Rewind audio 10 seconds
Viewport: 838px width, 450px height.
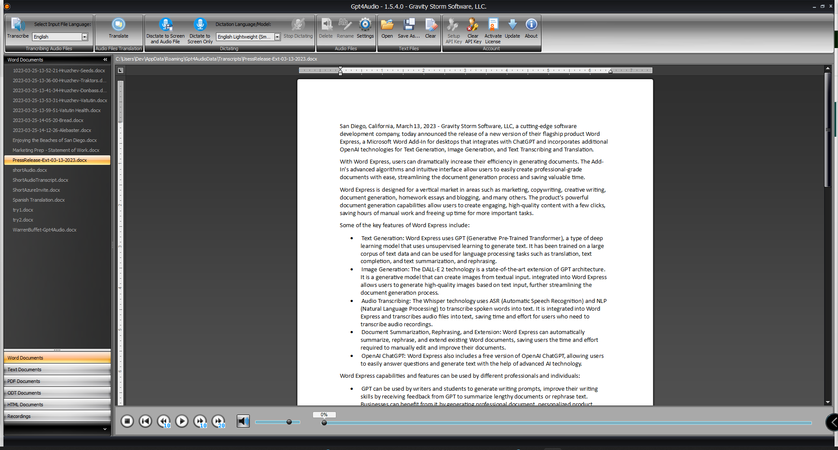tap(164, 421)
